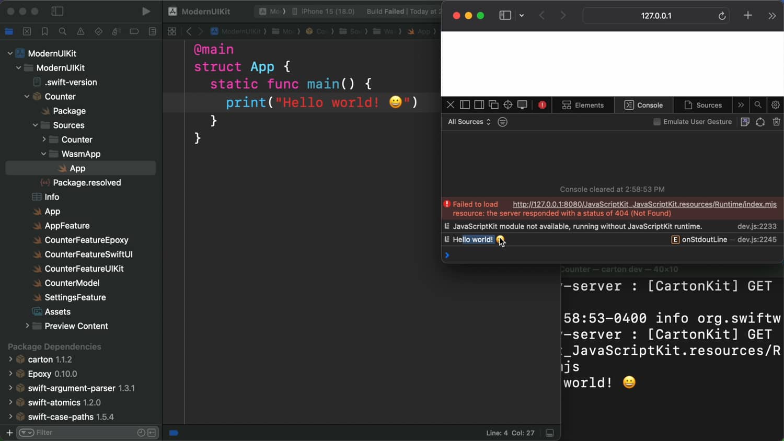Expand the Counter folder under Sources
Screen dimensions: 784x441
44,140
